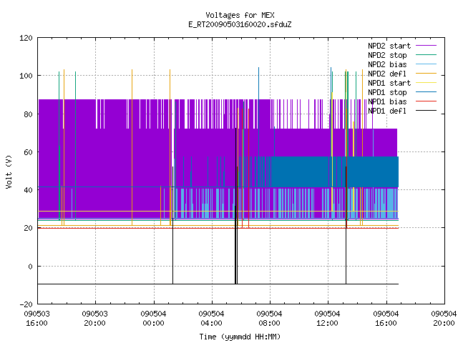Viewport: 458px width, 343px height.
Task: Click the 'NPD2 stop' legend label
Action: coord(387,55)
